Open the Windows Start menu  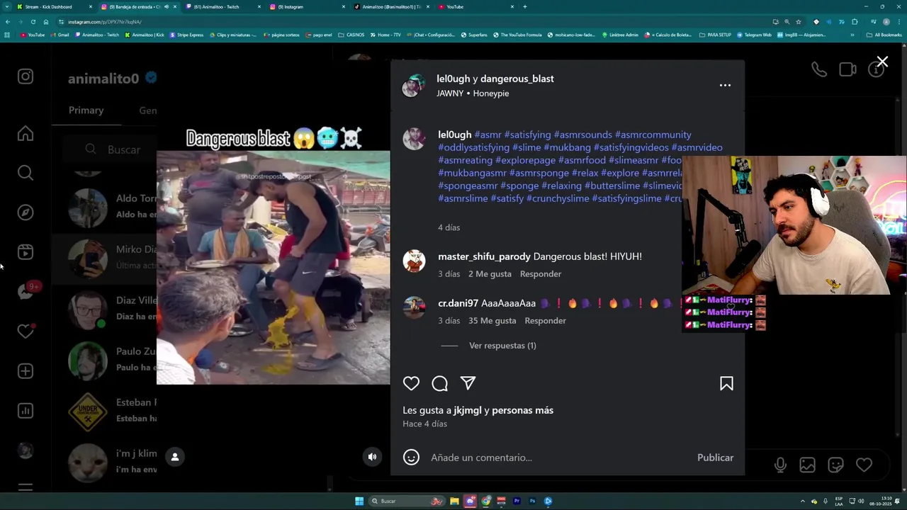(359, 501)
